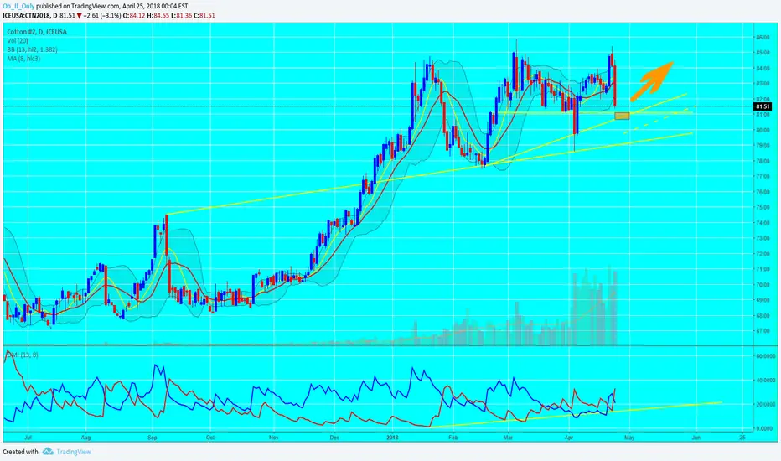Click the 2018 date axis label
The width and height of the screenshot is (781, 461).
tap(392, 438)
